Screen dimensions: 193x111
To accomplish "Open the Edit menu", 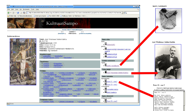I will pos(13,9).
